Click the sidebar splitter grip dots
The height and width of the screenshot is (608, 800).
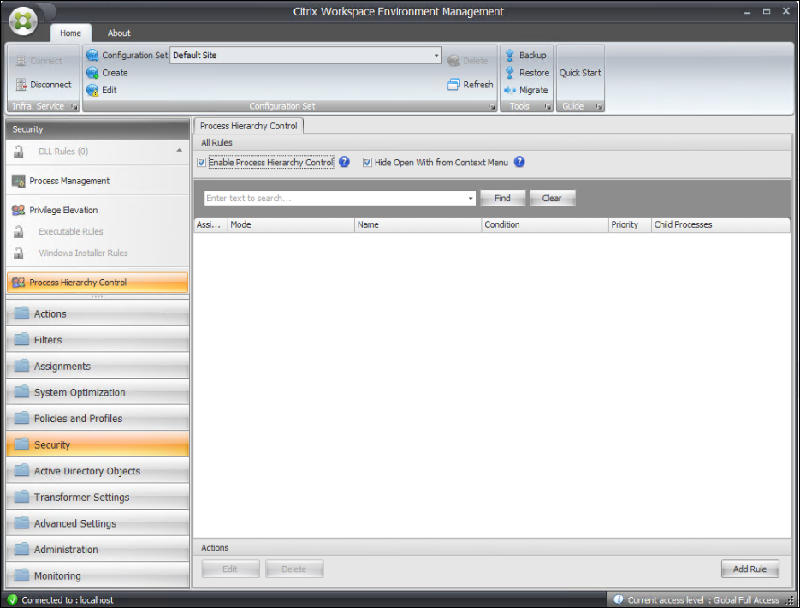tap(97, 296)
